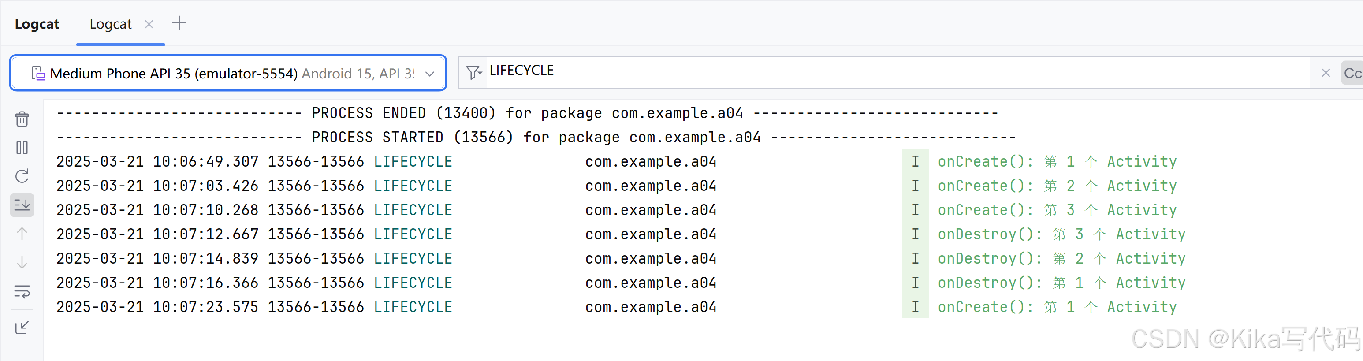The width and height of the screenshot is (1363, 361).
Task: Toggle scroll to the end
Action: coord(22,205)
